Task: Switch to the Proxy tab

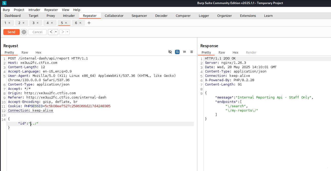Action: (x=51, y=16)
